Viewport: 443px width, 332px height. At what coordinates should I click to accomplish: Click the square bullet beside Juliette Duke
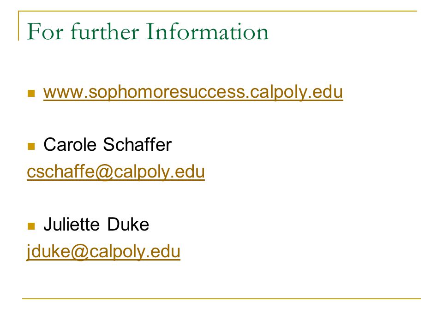click(31, 226)
